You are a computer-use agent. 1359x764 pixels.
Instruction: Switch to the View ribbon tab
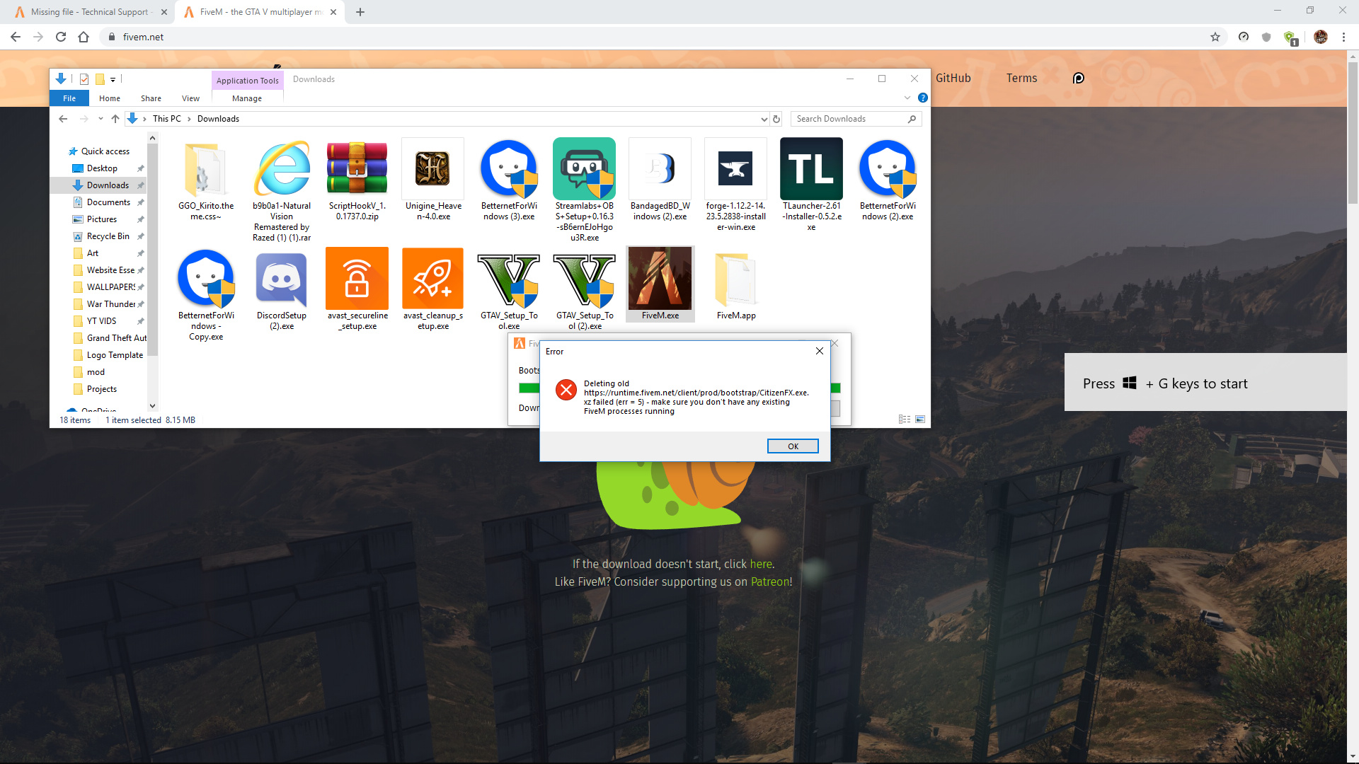click(190, 98)
